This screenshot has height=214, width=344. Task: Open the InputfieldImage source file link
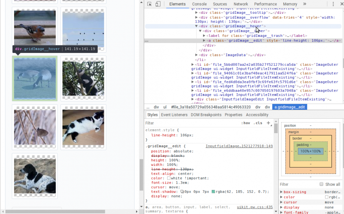tap(239, 146)
